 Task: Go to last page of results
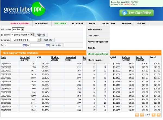(159, 115)
